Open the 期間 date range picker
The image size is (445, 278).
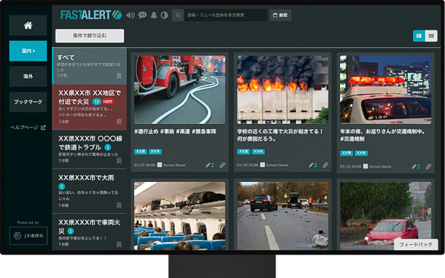(x=280, y=15)
